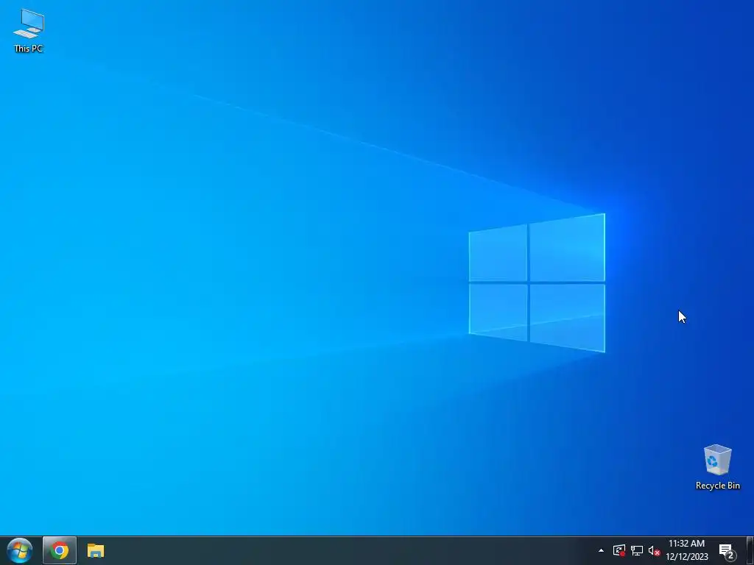The width and height of the screenshot is (754, 565).
Task: Open the Start menu orb
Action: [20, 550]
